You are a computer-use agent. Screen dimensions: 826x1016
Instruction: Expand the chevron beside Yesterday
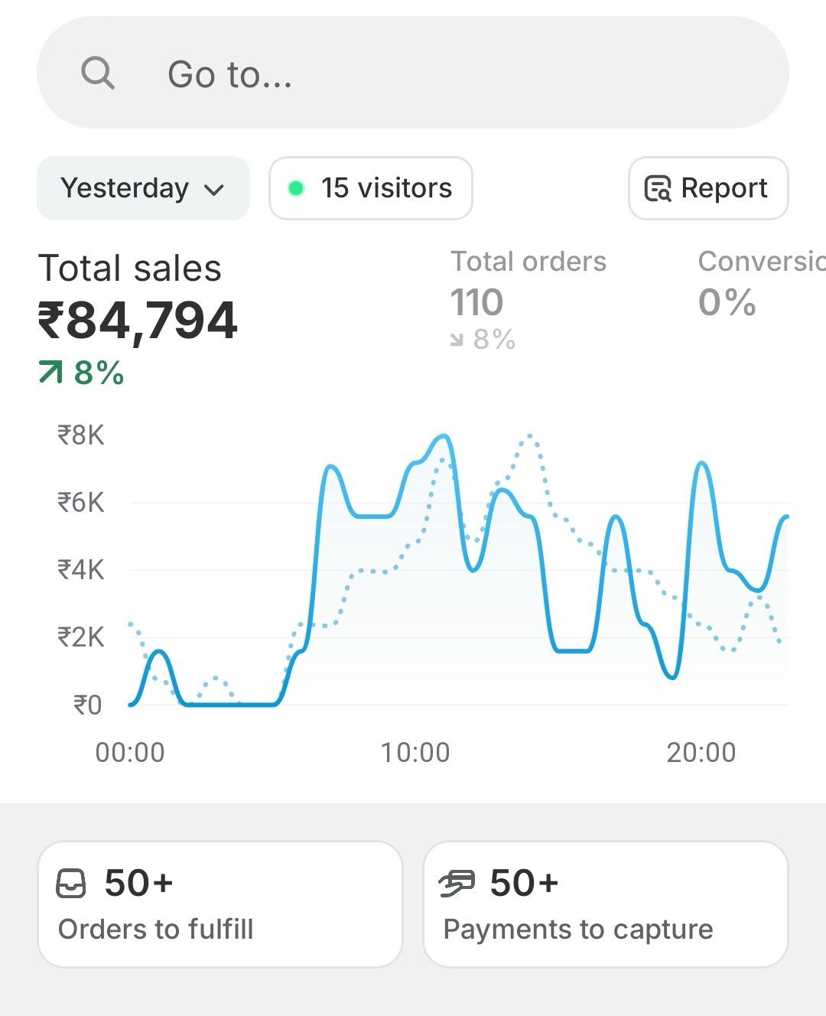[x=215, y=190]
